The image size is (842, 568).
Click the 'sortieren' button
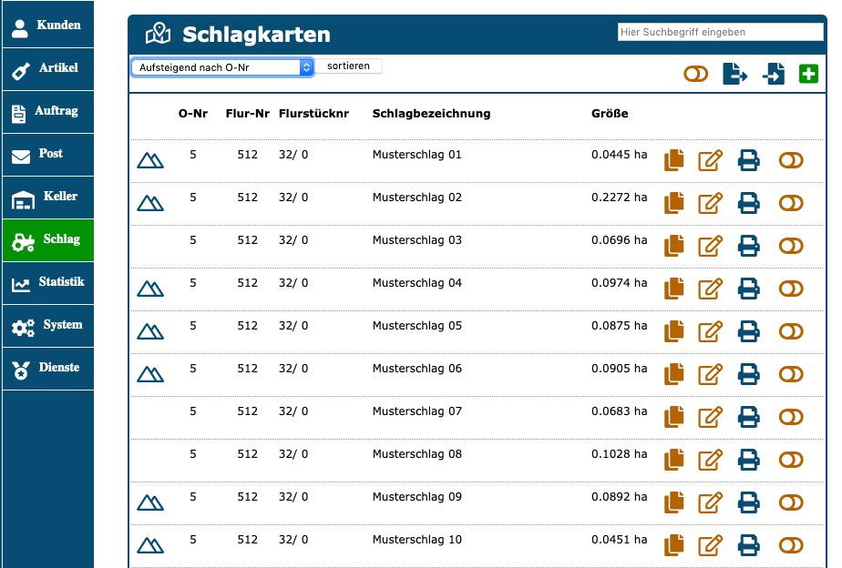click(x=349, y=66)
